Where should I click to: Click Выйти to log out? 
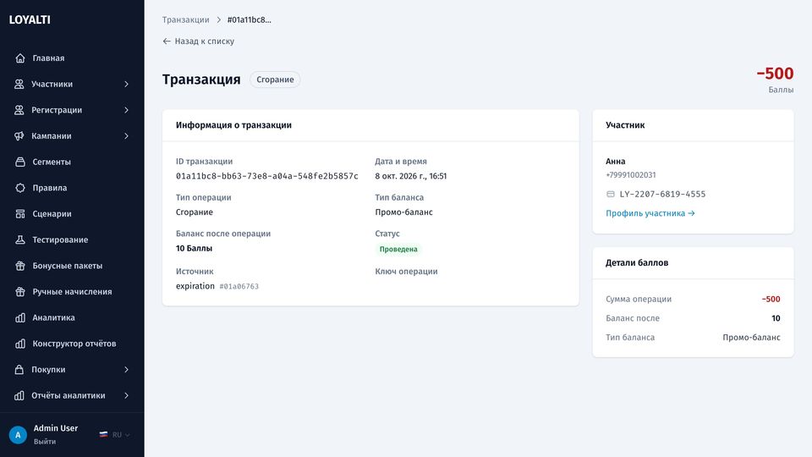(x=45, y=442)
